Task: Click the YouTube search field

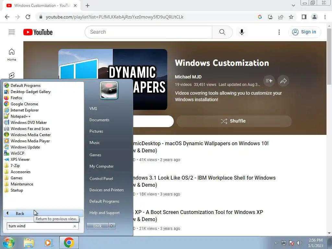Action: (148, 32)
